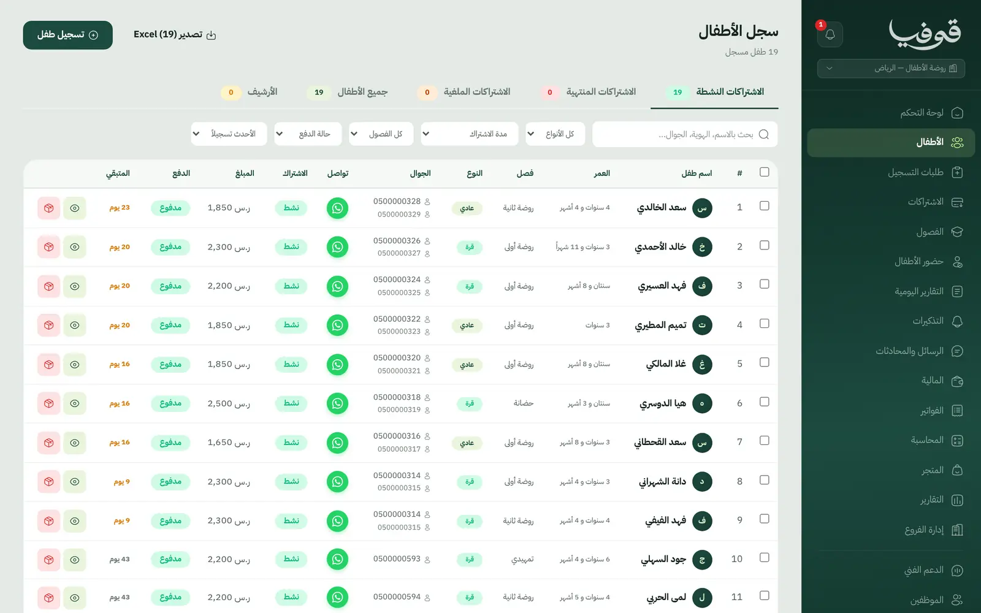This screenshot has width=981, height=613.
Task: Select checkbox for غلا المالكي row
Action: (x=764, y=362)
